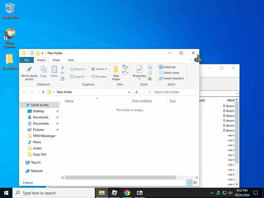264x198 pixels.
Task: Collapse the ribbon with chevron
Action: click(x=191, y=60)
